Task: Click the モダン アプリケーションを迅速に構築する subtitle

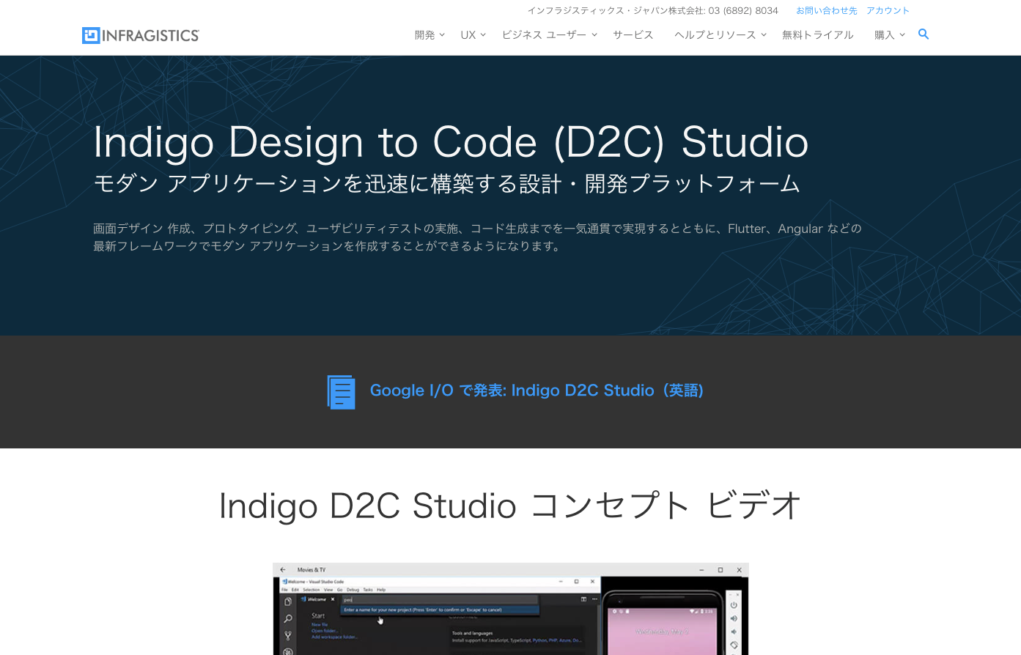Action: [446, 184]
